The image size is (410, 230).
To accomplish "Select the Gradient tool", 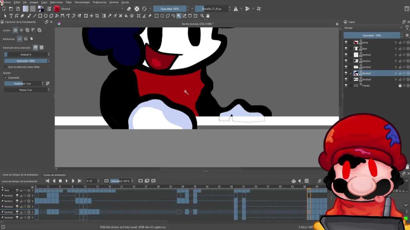I will 104,16.
